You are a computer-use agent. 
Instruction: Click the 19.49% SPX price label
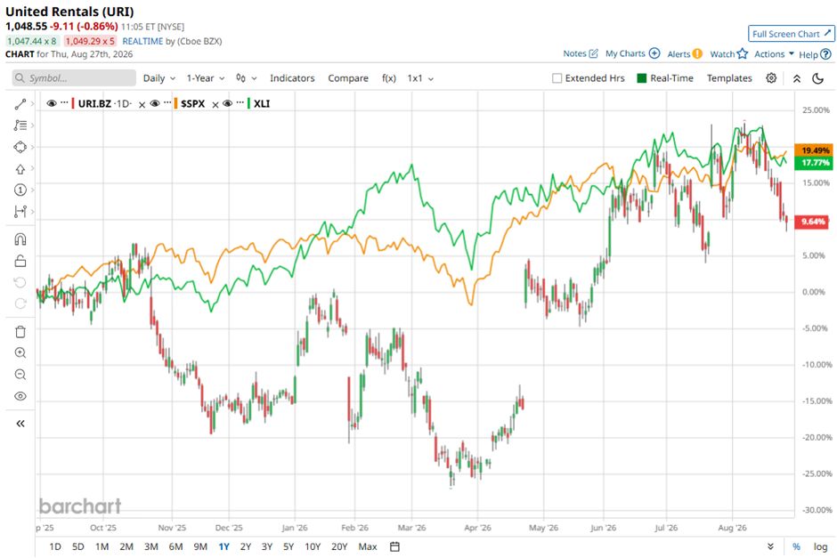pyautogui.click(x=814, y=150)
